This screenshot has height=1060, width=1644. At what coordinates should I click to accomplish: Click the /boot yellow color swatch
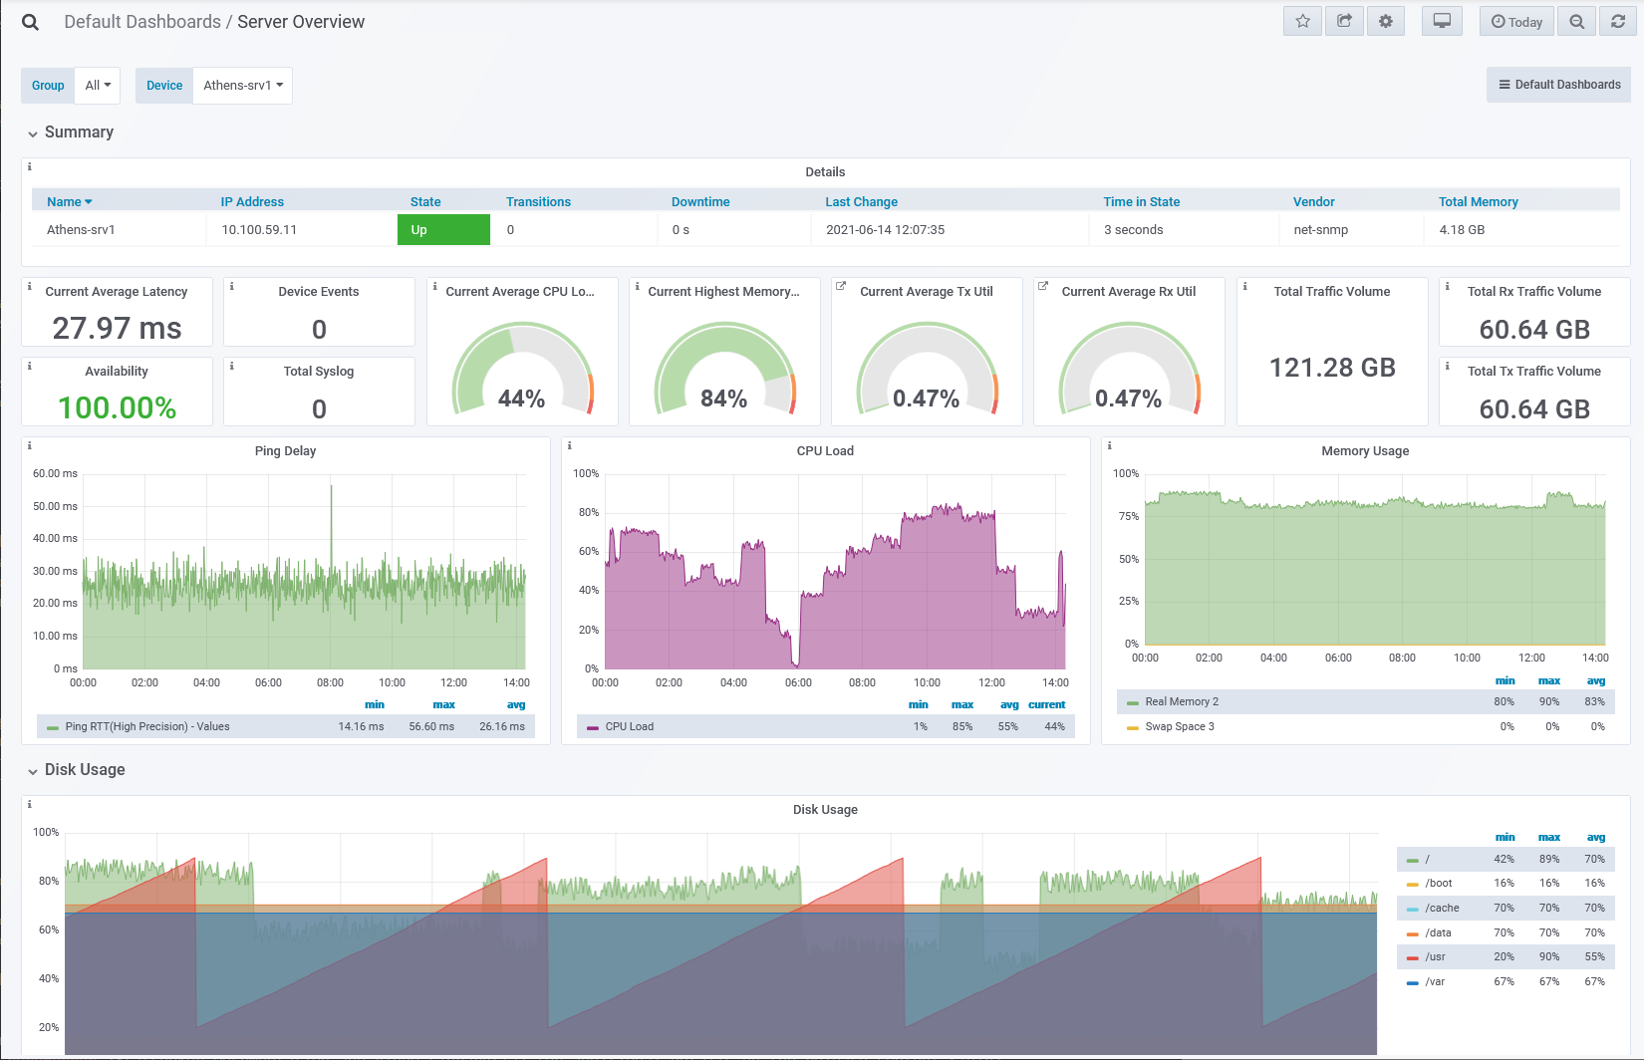1412,884
